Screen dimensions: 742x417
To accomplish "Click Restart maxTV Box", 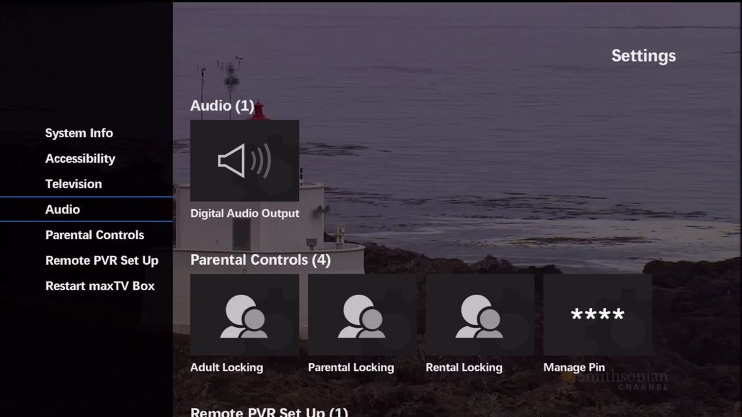I will [x=100, y=286].
